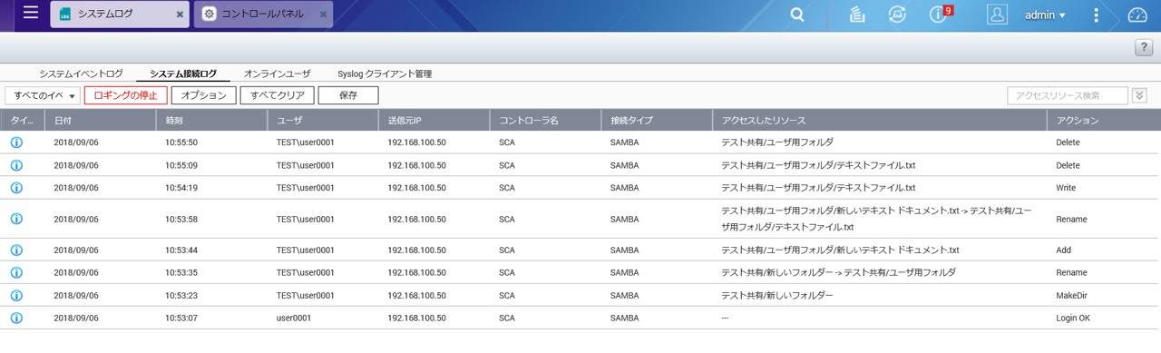This screenshot has height=353, width=1161.
Task: Sort by ユーザ column header
Action: 323,120
